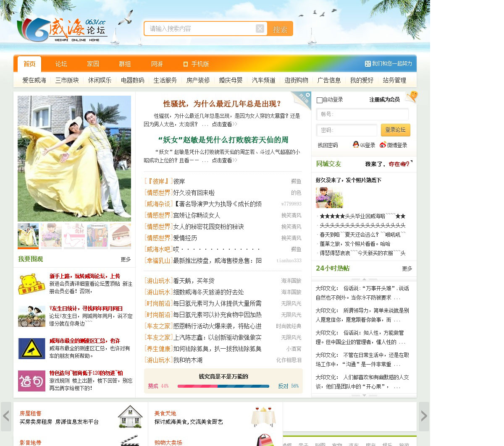Open the 首页 tab

click(29, 64)
